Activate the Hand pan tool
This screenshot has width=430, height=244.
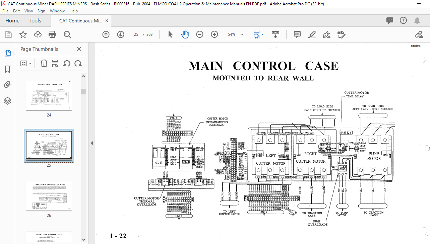tap(185, 34)
